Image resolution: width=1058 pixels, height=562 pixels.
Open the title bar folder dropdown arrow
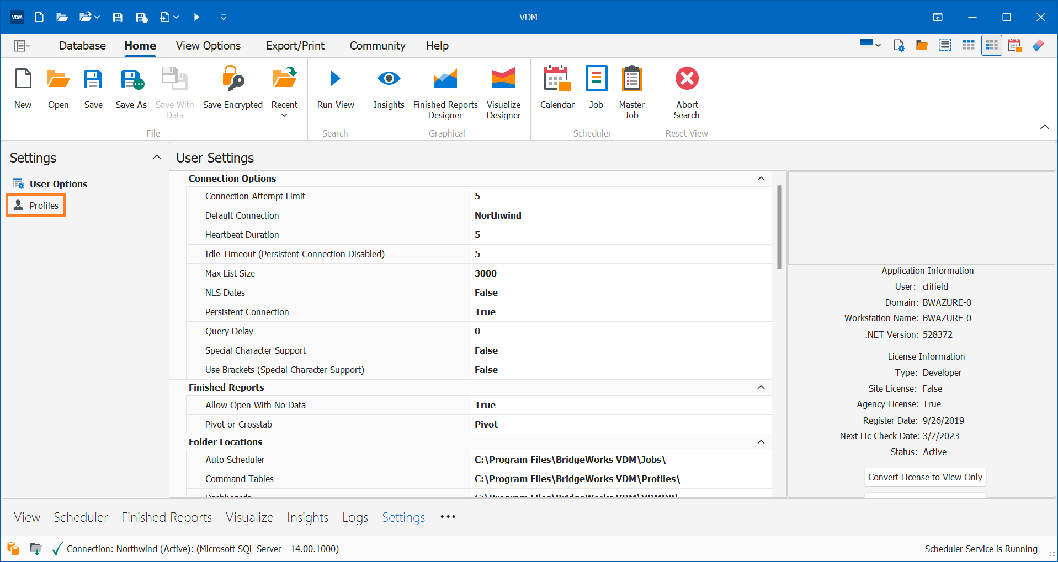pos(97,17)
